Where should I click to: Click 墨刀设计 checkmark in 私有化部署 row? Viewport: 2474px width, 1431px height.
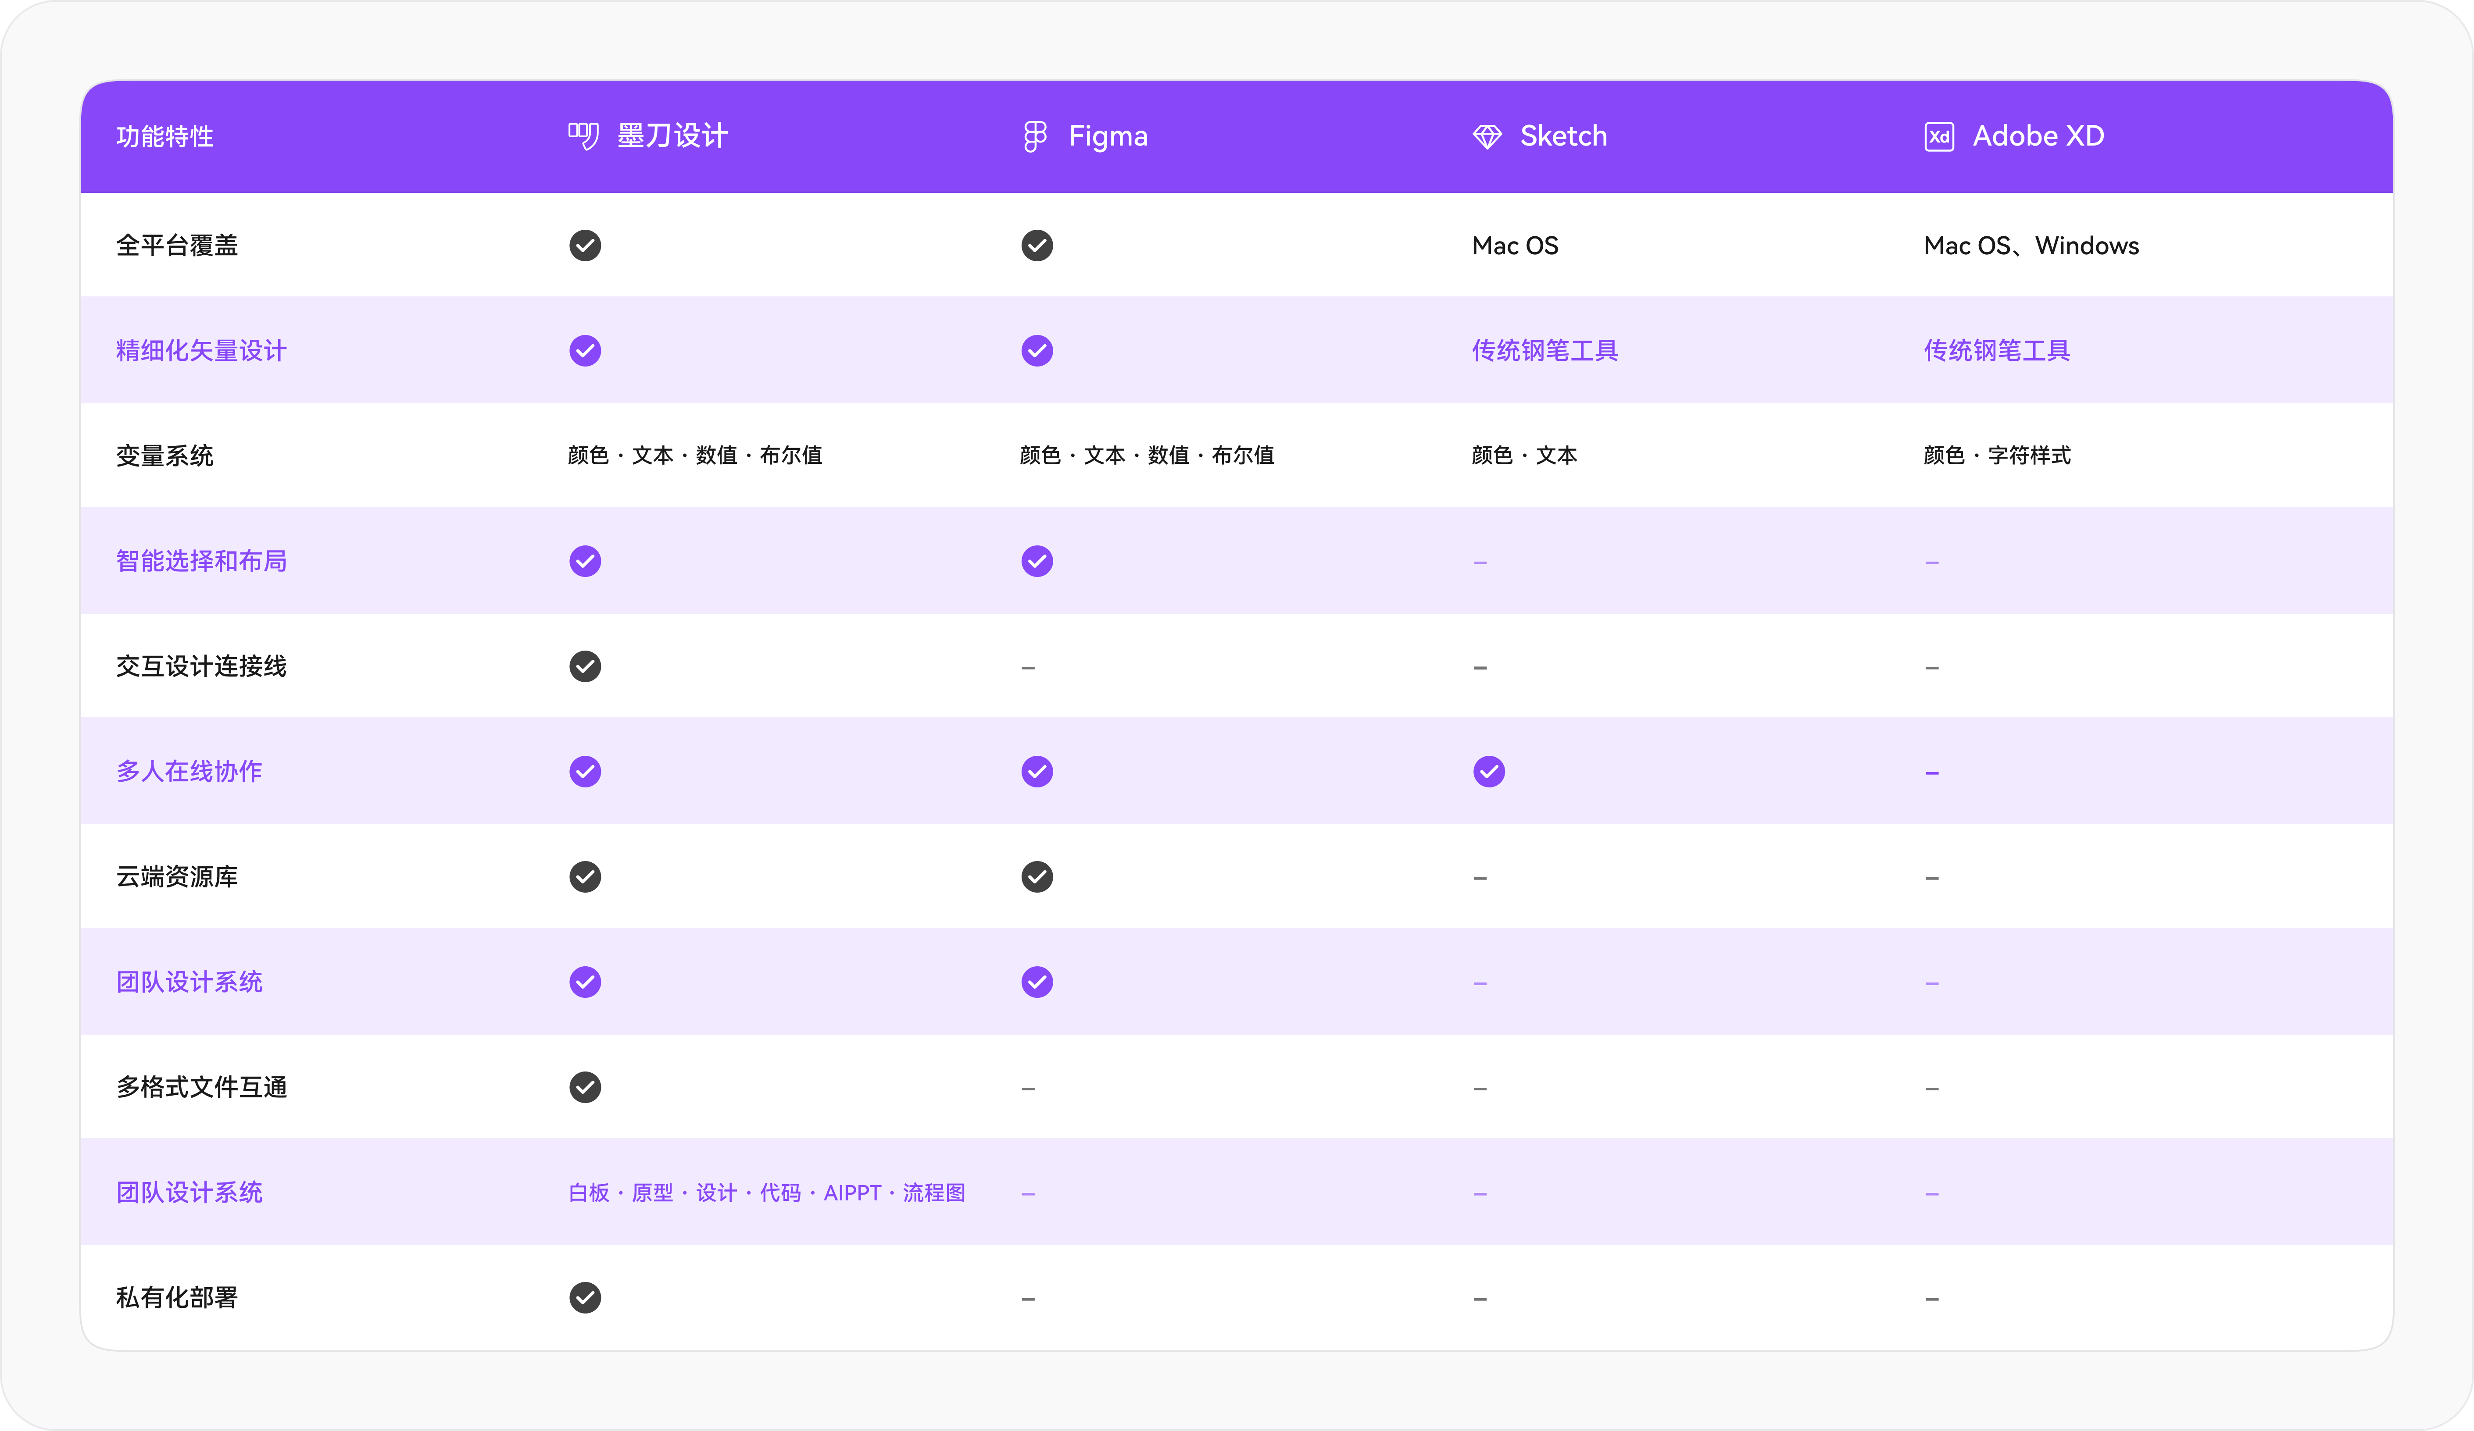585,1298
